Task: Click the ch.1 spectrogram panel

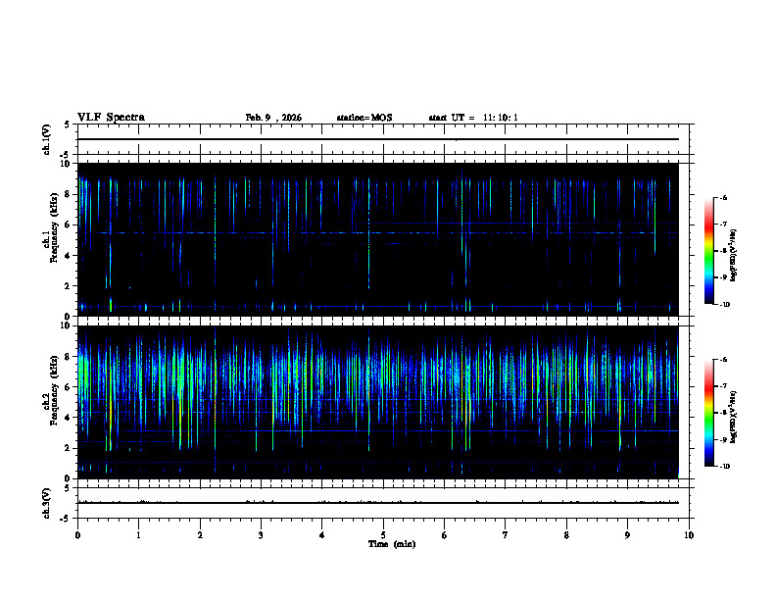Action: point(378,239)
